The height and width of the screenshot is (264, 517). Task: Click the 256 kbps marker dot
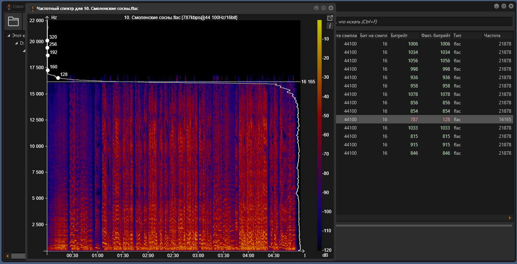[47, 48]
